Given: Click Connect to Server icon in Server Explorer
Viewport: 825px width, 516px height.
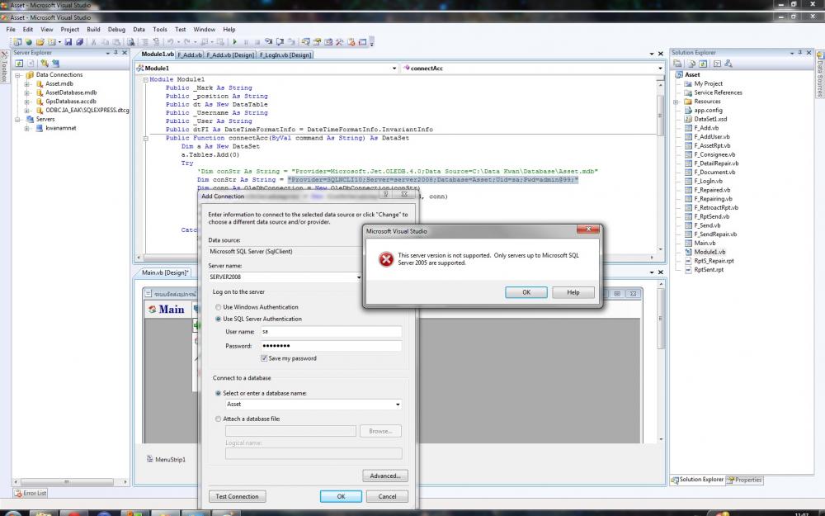Looking at the screenshot, I should tap(56, 64).
